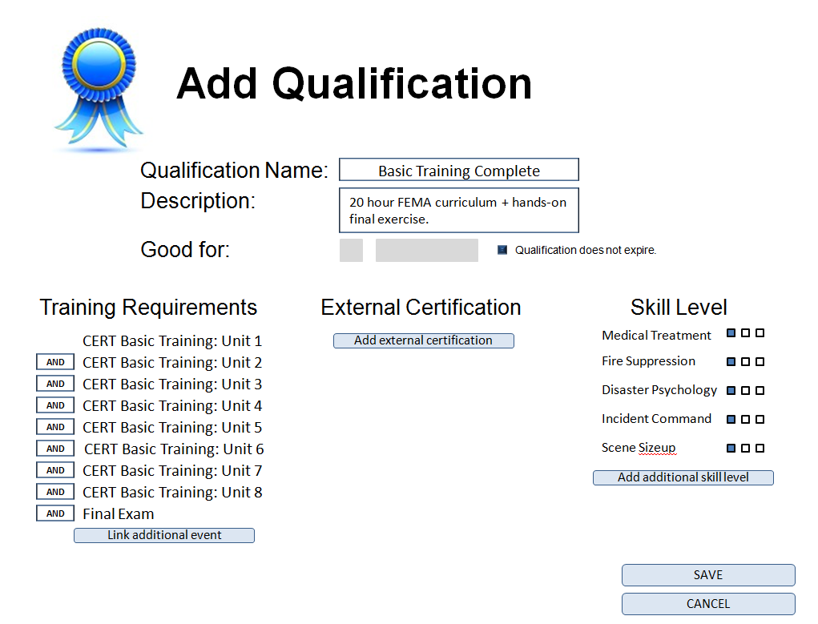Click the Disaster Psychology skill label
Viewport: 818px width, 624px height.
(x=659, y=390)
